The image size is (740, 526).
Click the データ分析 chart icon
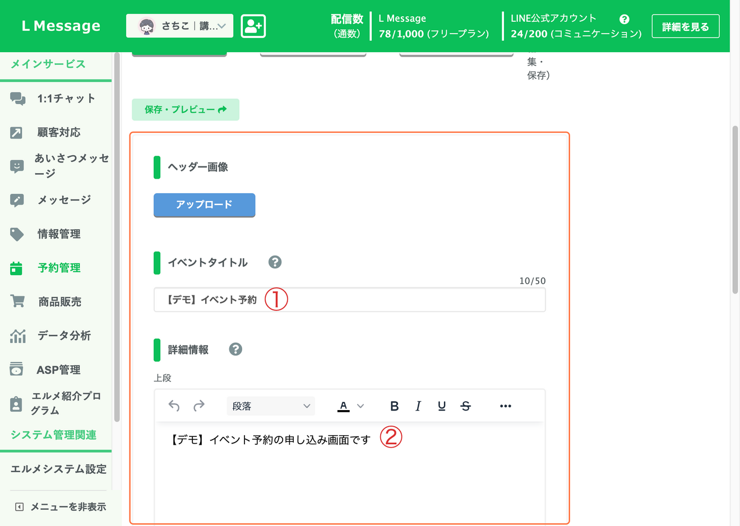17,336
